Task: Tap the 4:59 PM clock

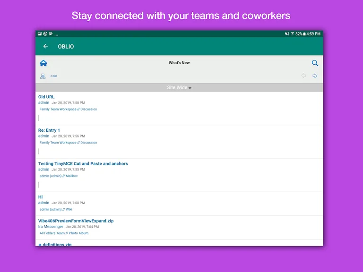Action: pyautogui.click(x=313, y=34)
